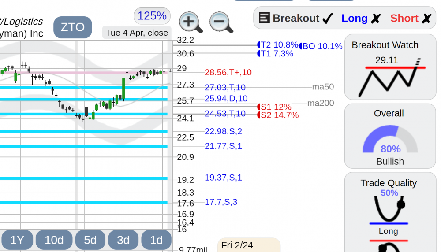441x252 pixels.
Task: Expand the Fri 2/24 date label
Action: click(249, 245)
